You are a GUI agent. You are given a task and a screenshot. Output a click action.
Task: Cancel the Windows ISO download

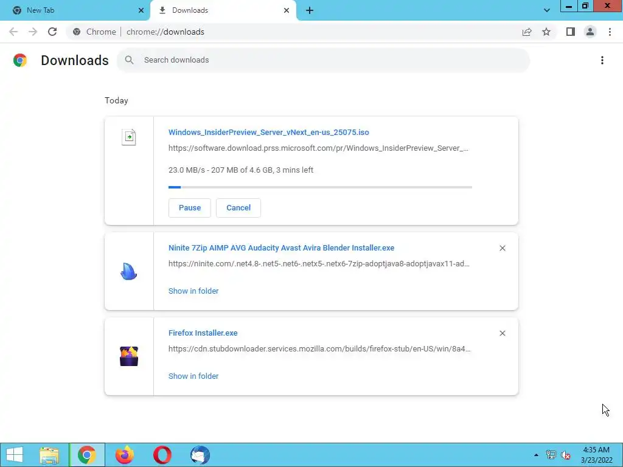238,208
